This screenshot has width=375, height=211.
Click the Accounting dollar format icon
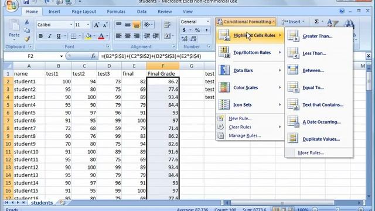click(x=184, y=30)
